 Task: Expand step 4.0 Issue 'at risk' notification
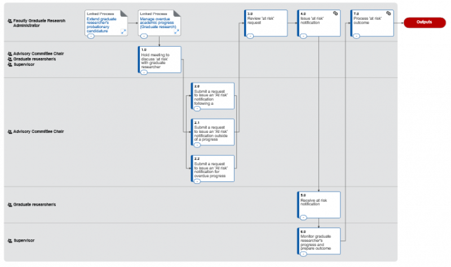(x=303, y=36)
